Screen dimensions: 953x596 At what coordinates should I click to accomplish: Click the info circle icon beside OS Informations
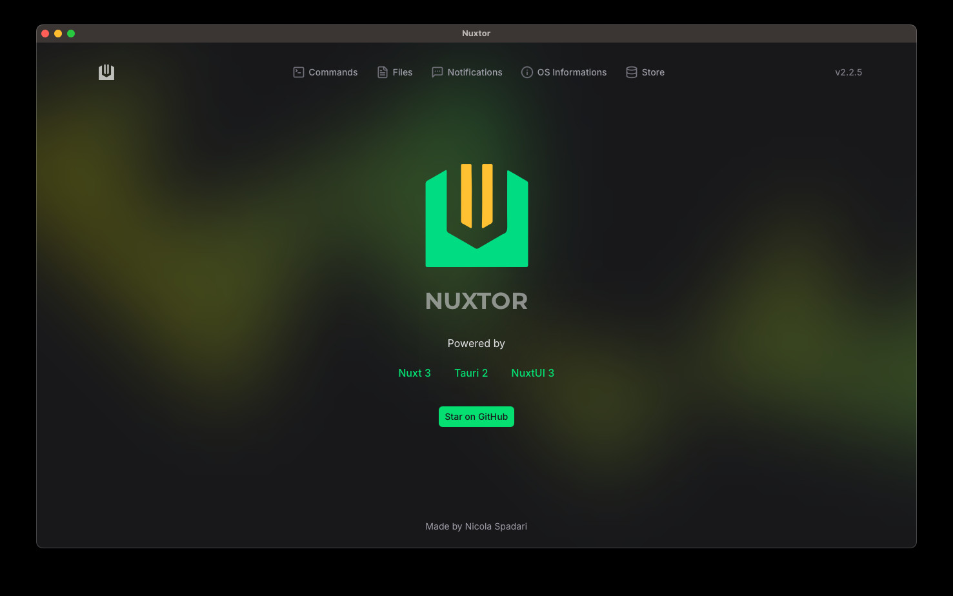[527, 72]
